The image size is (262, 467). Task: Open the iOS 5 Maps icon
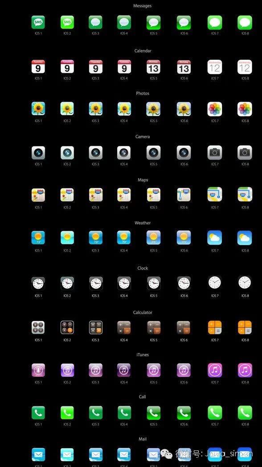click(154, 195)
